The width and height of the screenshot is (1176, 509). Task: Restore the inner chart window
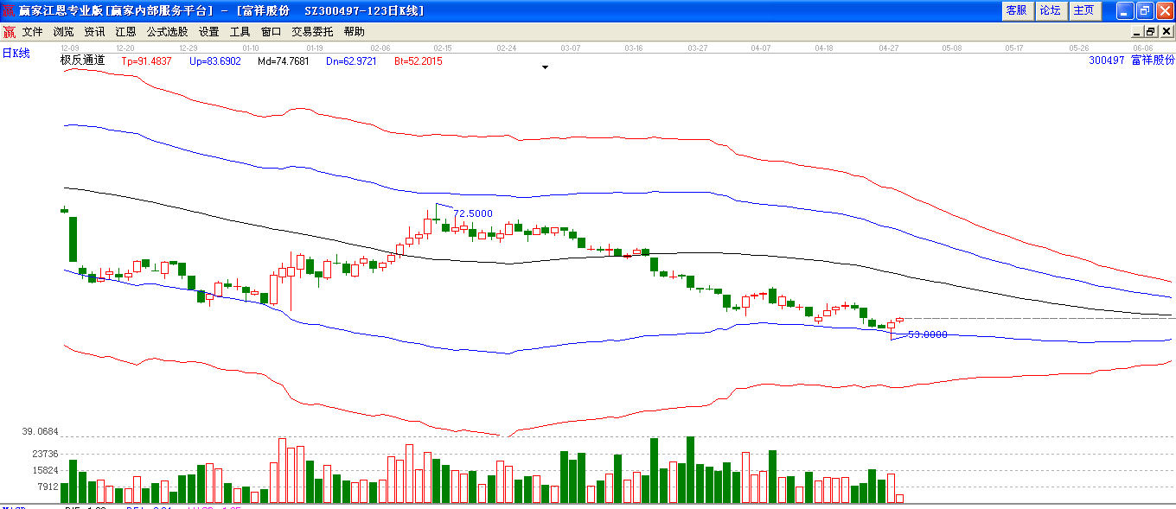pos(1150,32)
